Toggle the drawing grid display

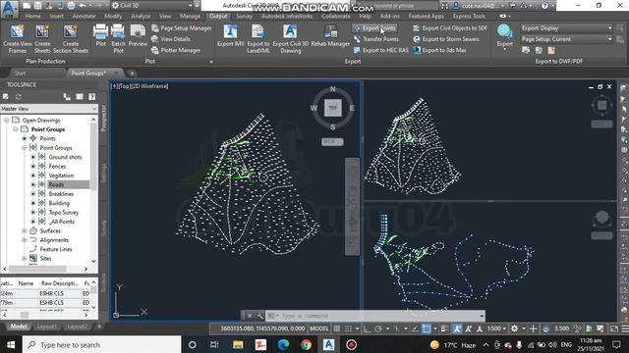337,328
